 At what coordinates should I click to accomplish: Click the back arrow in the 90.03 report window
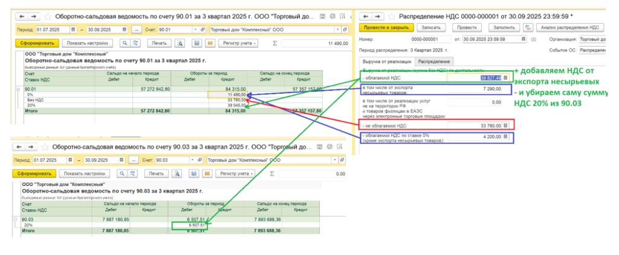click(19, 147)
